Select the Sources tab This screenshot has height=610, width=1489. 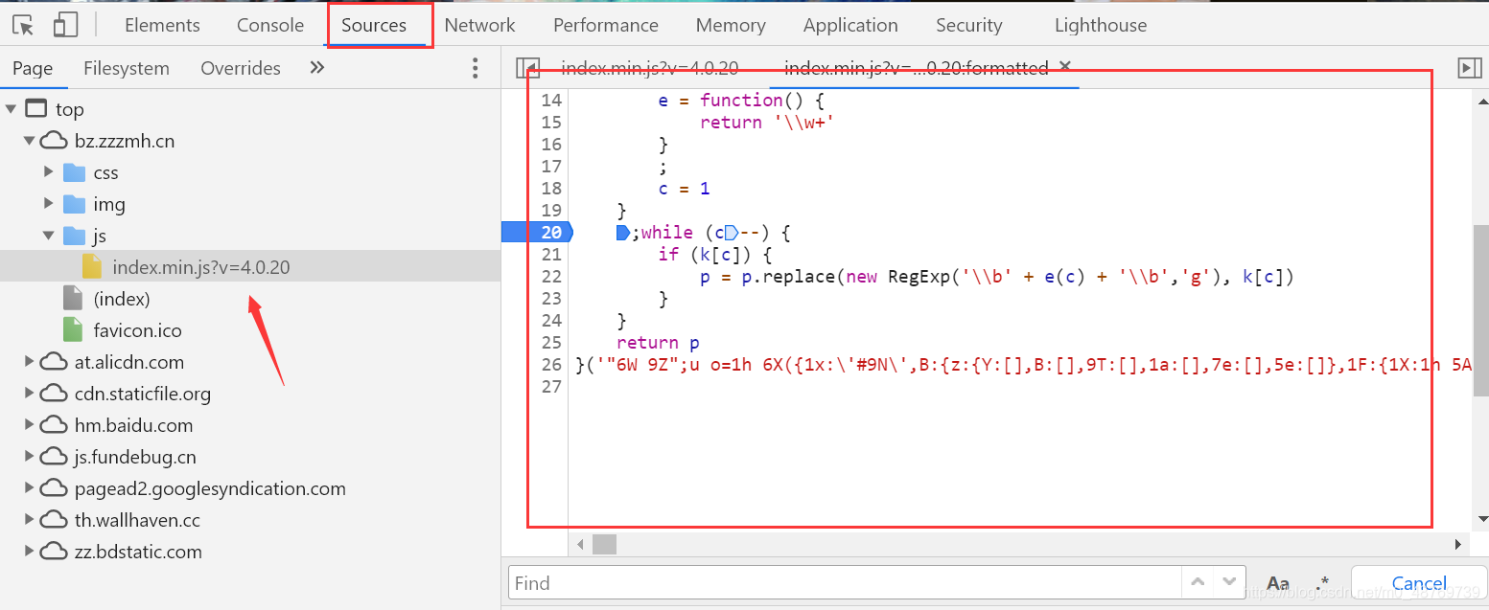374,25
